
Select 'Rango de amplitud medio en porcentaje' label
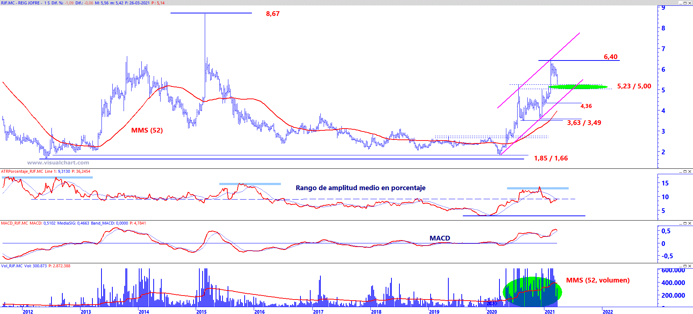pos(361,188)
